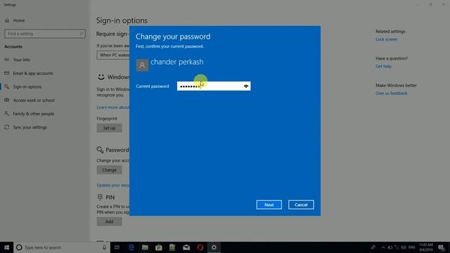Viewport: 450px width, 253px height.
Task: Open Learn more about Windows Hello link
Action: coord(113,108)
